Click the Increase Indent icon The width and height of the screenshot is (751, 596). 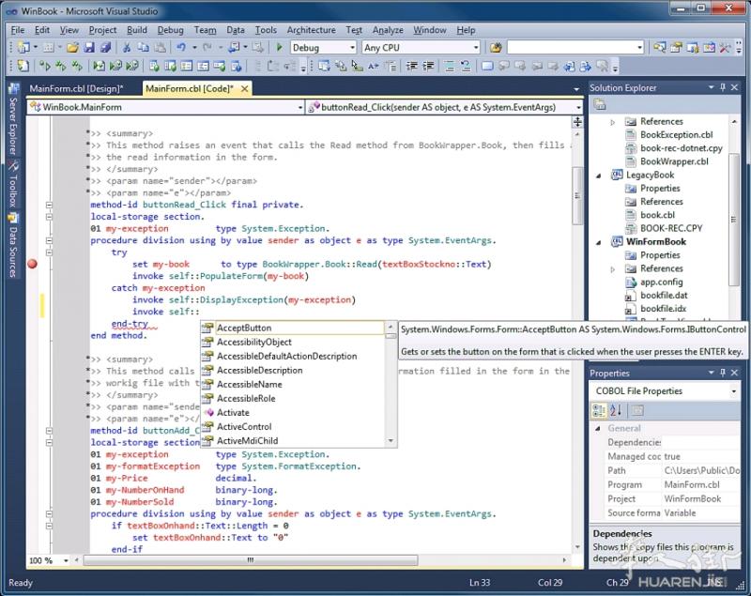428,66
